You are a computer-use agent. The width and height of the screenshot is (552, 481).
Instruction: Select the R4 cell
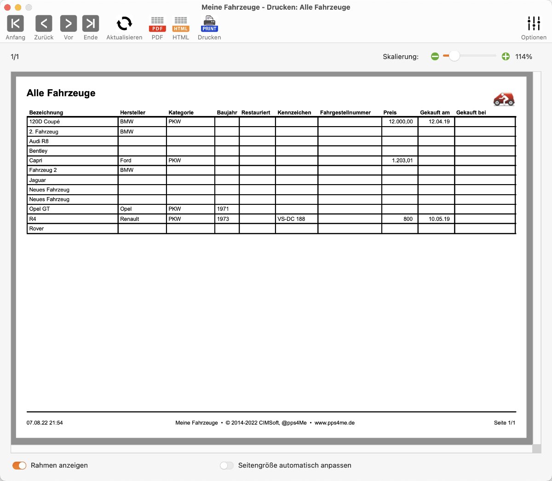point(73,219)
